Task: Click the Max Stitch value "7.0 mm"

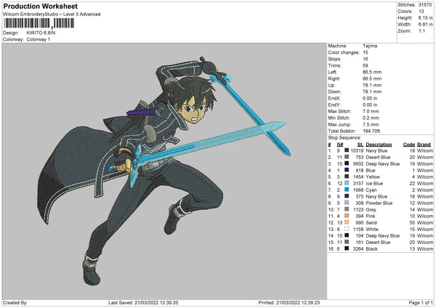Action: click(x=371, y=111)
